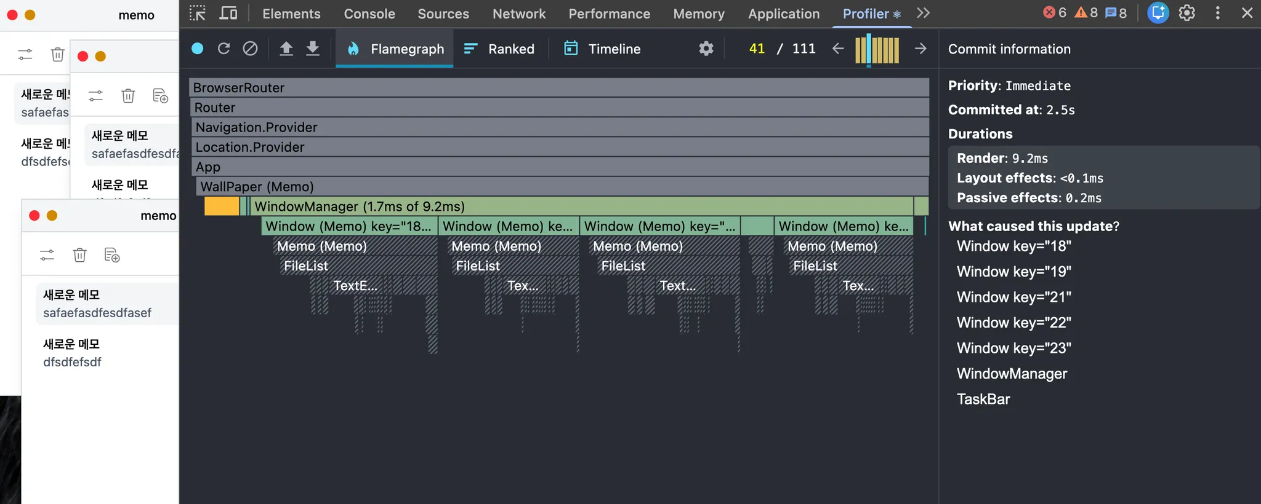The height and width of the screenshot is (504, 1261).
Task: Toggle the element inspector picker
Action: point(198,13)
